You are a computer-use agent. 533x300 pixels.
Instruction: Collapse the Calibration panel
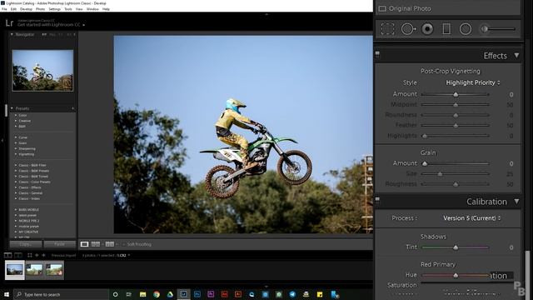pos(516,202)
